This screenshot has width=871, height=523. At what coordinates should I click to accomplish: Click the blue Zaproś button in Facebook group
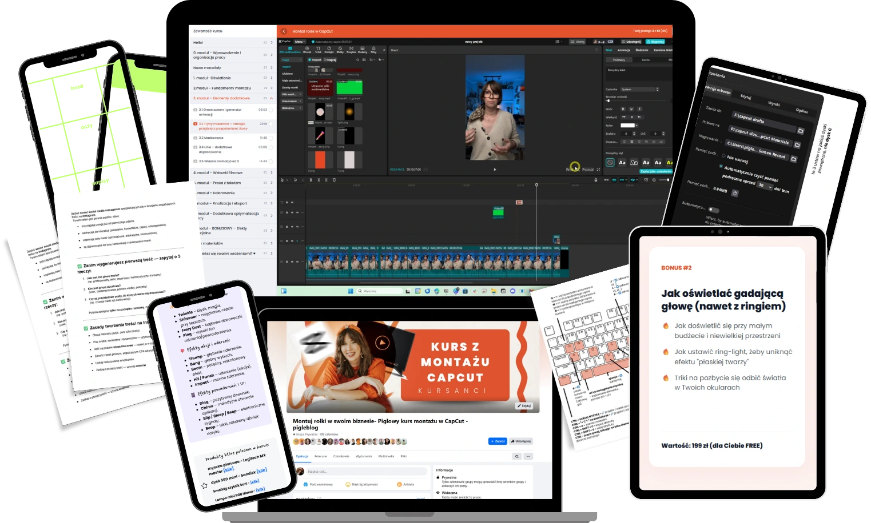498,441
